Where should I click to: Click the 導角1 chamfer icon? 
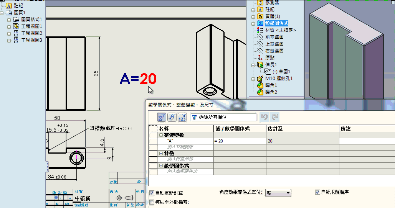[x=260, y=85]
